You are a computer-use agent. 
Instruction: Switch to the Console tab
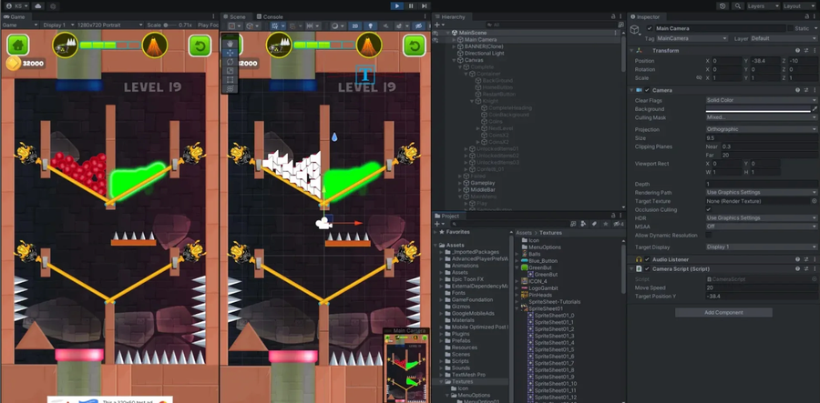click(272, 16)
